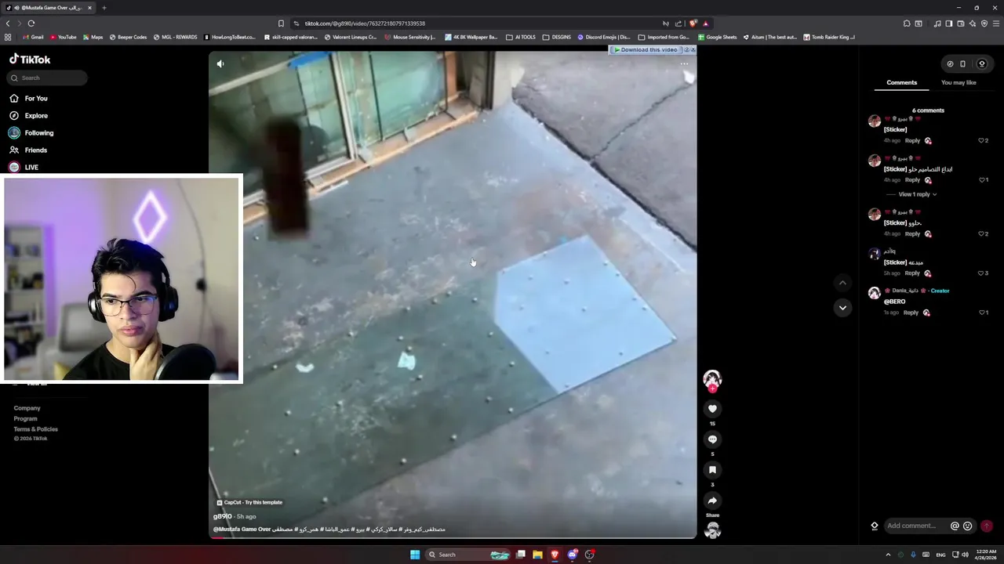
Task: Open the Brave Shields lion icon
Action: 693,23
